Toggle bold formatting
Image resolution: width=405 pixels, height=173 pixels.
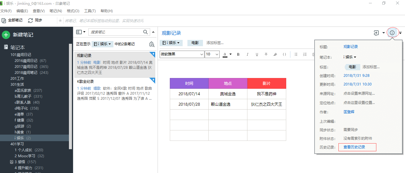(x=238, y=54)
